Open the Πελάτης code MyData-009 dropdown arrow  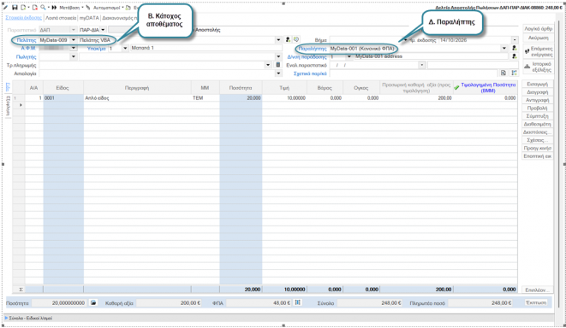coord(74,40)
